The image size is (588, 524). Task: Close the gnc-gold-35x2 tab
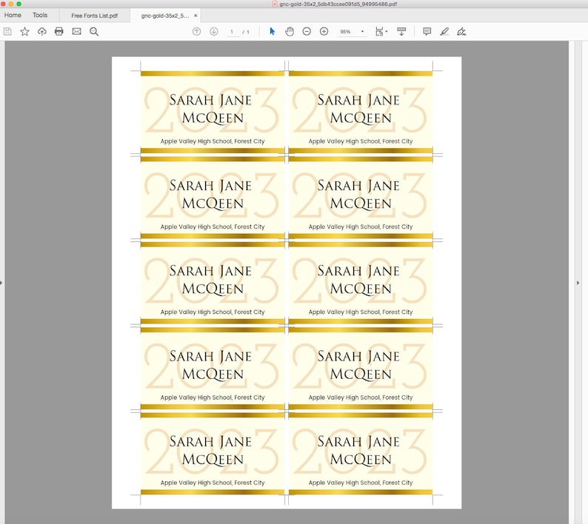pos(196,16)
